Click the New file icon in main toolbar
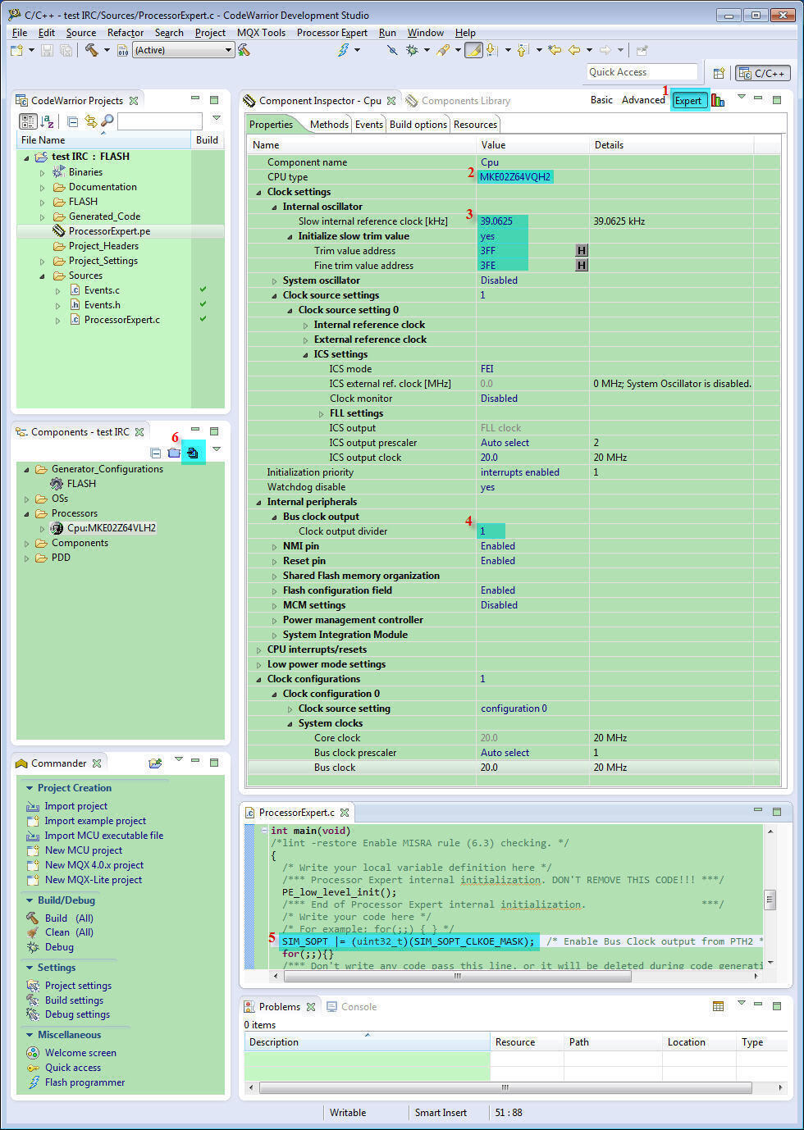 (x=17, y=50)
